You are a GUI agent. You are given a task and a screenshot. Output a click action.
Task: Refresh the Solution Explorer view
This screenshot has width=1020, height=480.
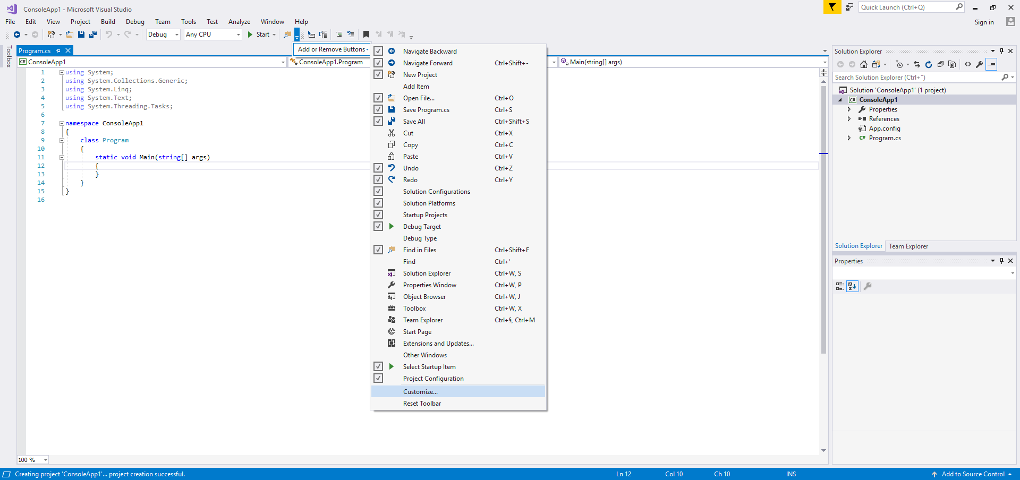coord(929,64)
